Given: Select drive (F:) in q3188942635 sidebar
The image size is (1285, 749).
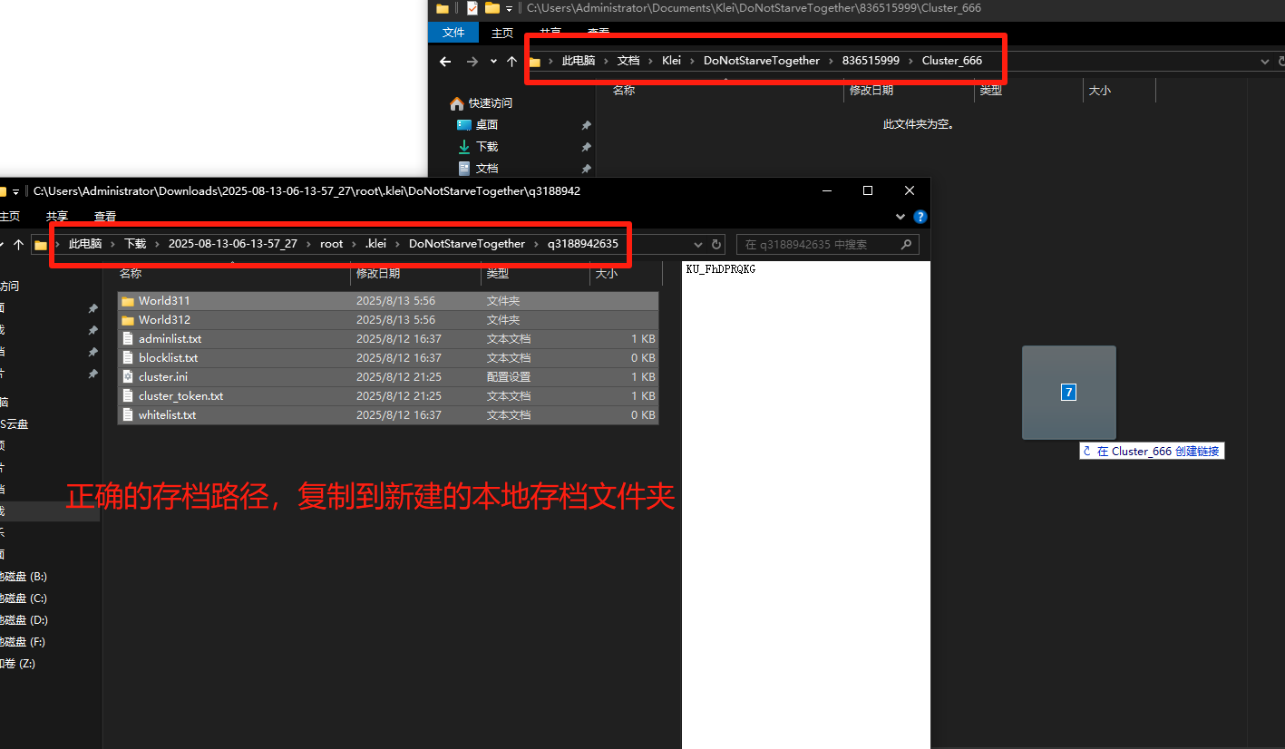Looking at the screenshot, I should [24, 642].
